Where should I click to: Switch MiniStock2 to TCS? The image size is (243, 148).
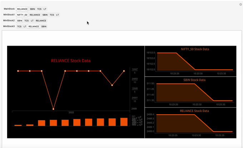(27, 21)
